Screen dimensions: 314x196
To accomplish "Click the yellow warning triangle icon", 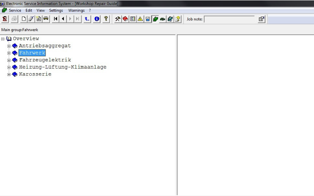I will (140, 19).
